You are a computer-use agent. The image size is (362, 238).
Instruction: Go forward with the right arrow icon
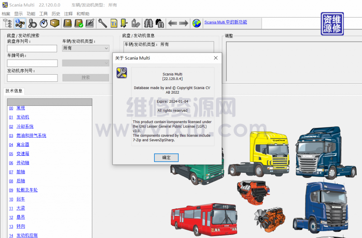184,24
